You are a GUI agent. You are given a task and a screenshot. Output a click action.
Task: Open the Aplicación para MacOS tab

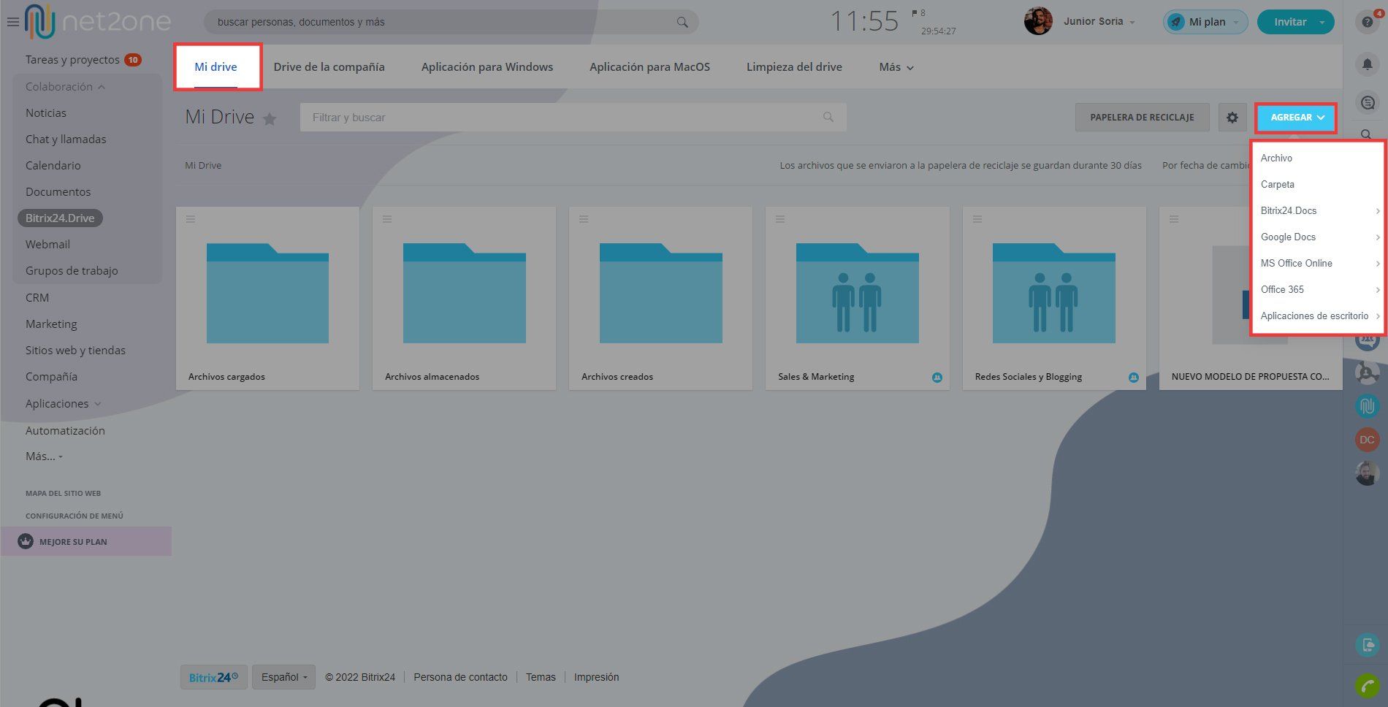pyautogui.click(x=649, y=66)
